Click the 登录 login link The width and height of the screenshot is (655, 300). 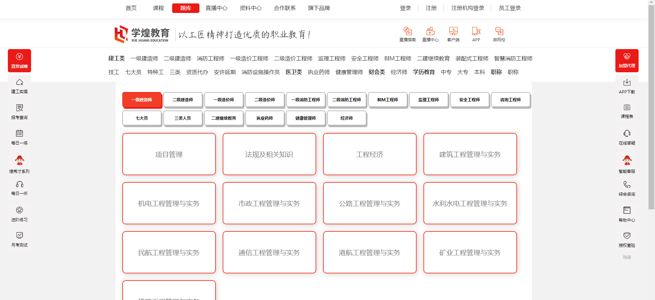click(405, 8)
